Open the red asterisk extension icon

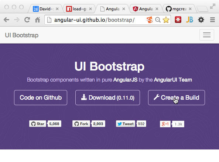point(178,20)
